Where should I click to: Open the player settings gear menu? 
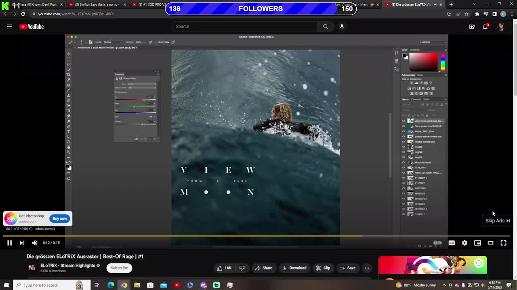click(464, 243)
